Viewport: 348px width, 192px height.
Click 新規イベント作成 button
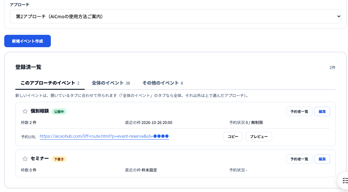coord(27,41)
